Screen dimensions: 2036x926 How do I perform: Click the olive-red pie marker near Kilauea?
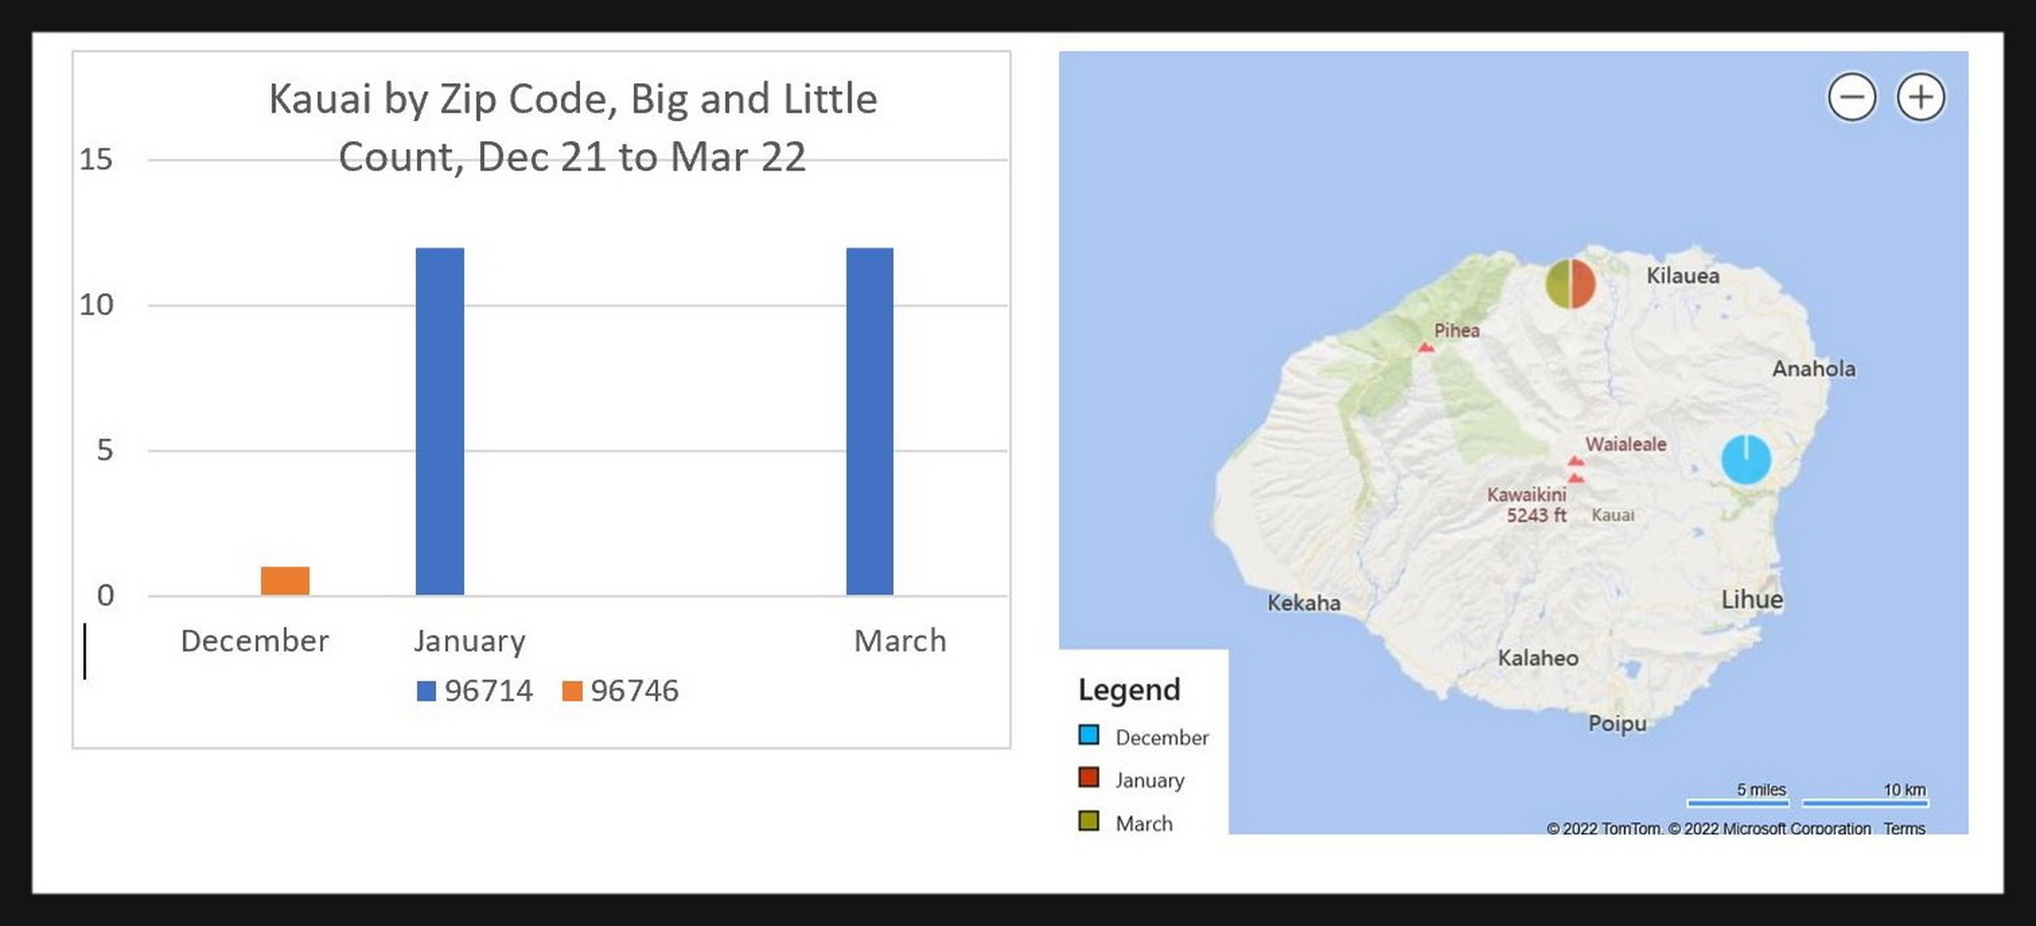(x=1570, y=283)
